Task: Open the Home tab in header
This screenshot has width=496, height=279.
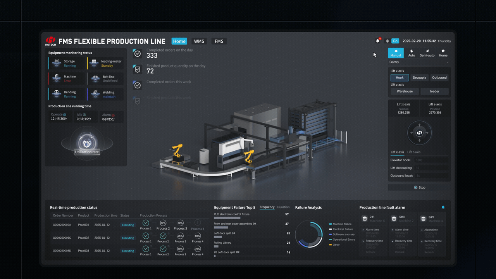Action: click(179, 41)
